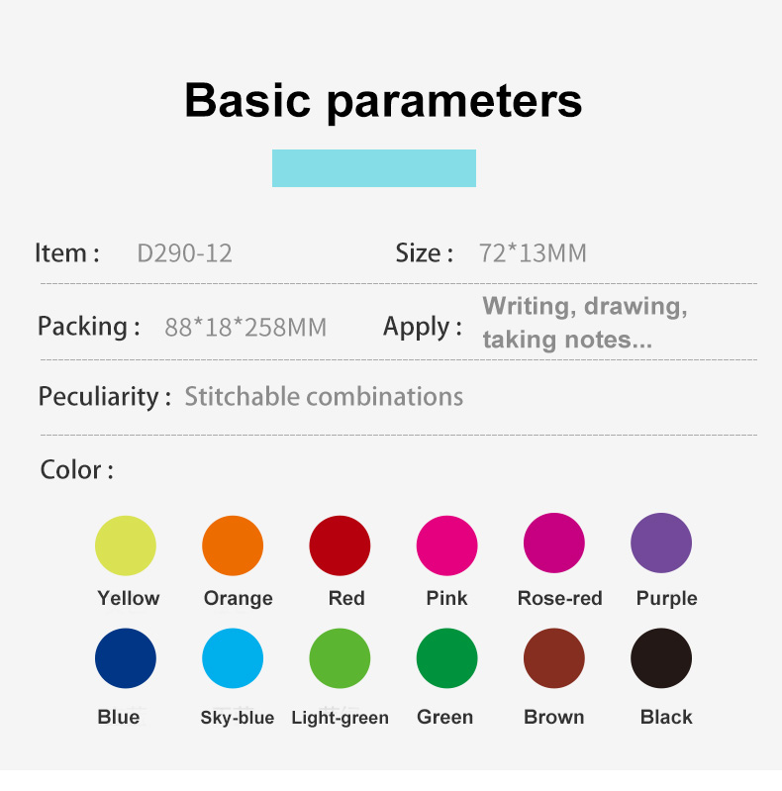The image size is (782, 791).
Task: Click the Purple color circle
Action: (661, 544)
